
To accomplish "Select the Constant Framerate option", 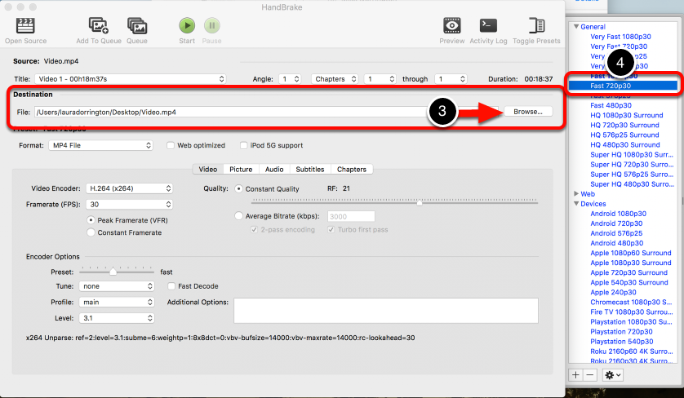I will [91, 232].
